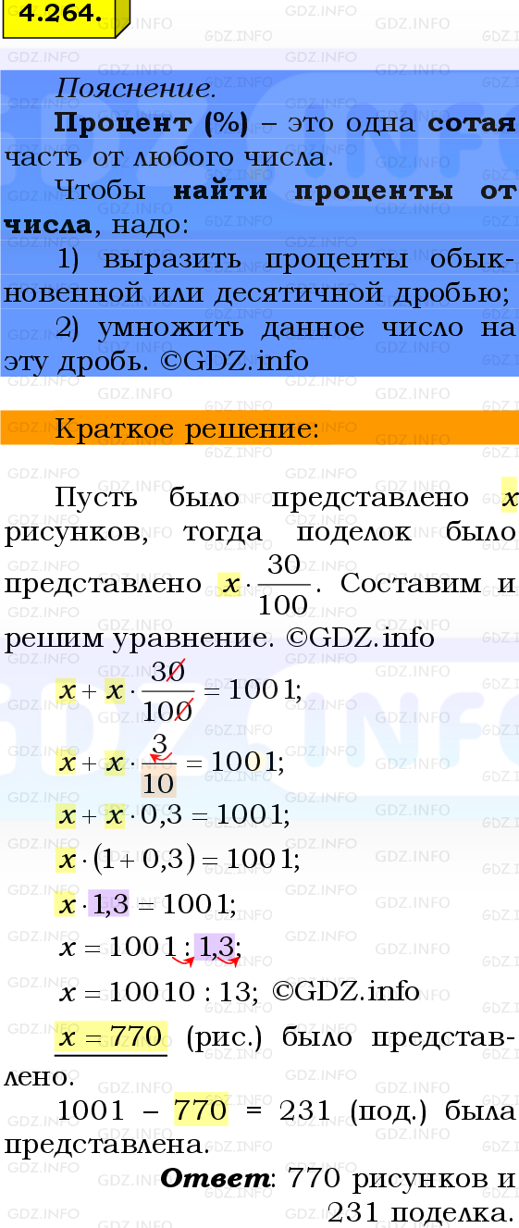This screenshot has height=1228, width=519.
Task: Click the equation 'x + x · 0,3 = 1001;'
Action: [x=173, y=815]
